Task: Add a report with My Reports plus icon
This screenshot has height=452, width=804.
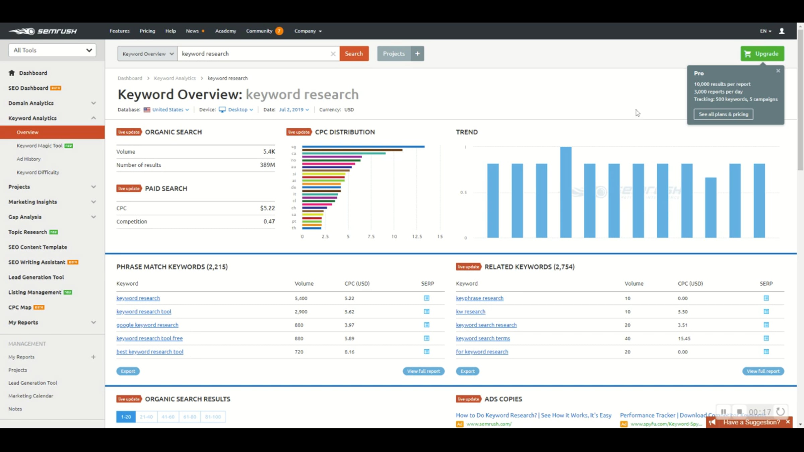Action: 93,357
